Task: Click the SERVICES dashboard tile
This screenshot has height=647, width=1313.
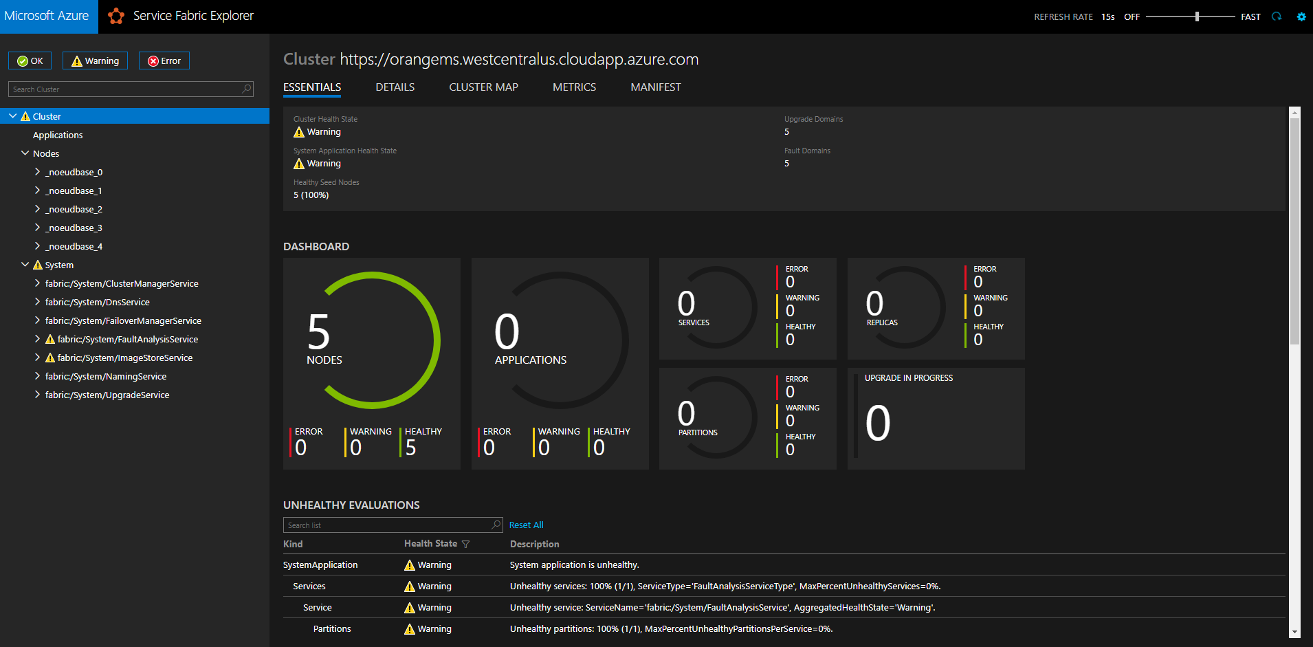Action: click(748, 309)
